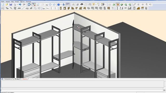166x93 pixels.
Task: Print the drawing with printer icon
Action: tap(15, 5)
